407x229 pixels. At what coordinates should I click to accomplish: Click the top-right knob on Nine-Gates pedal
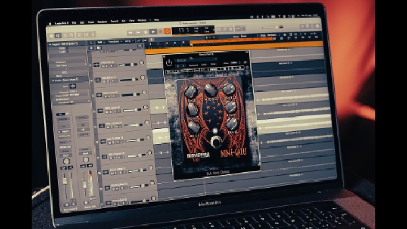point(229,89)
